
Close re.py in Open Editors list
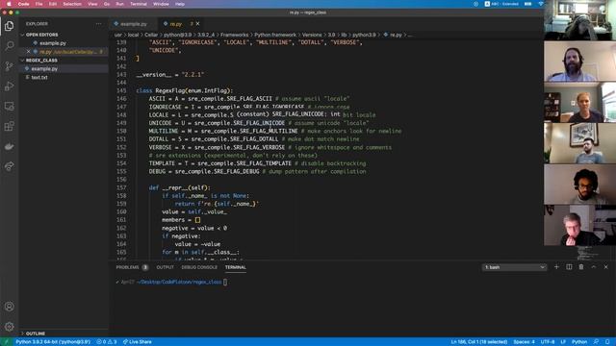click(x=28, y=52)
